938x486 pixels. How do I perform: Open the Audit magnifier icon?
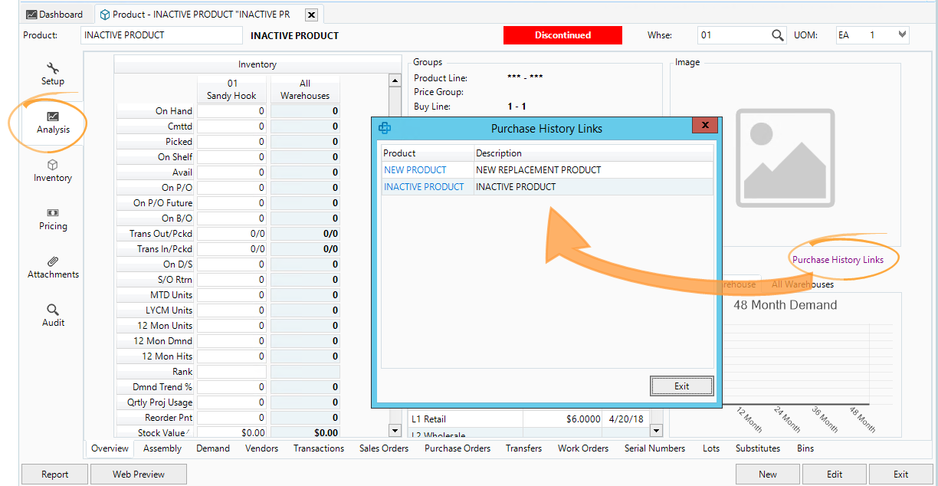(x=53, y=310)
